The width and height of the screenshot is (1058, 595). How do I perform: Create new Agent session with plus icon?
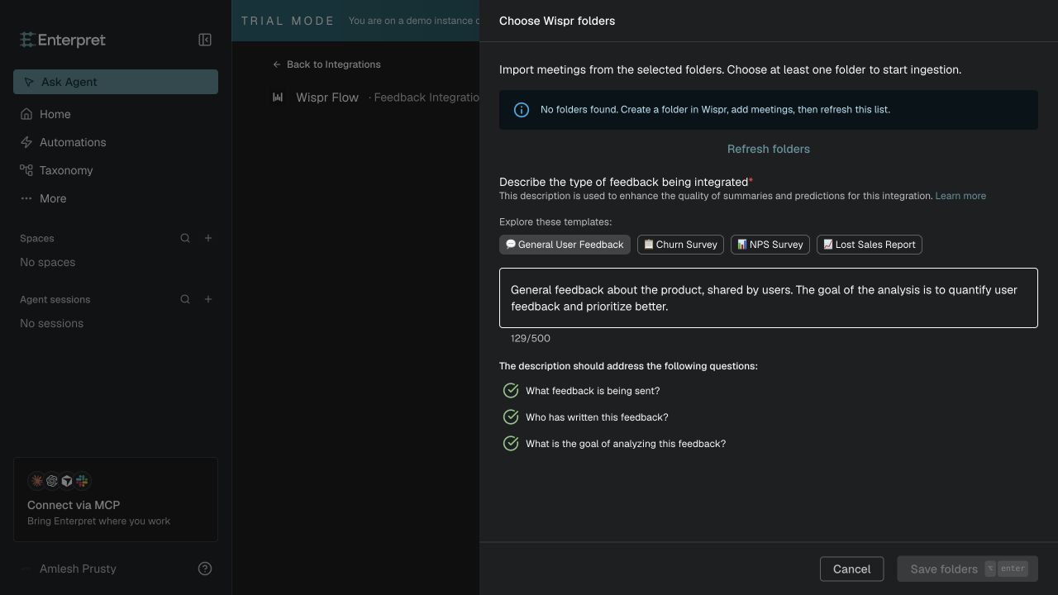pyautogui.click(x=208, y=299)
